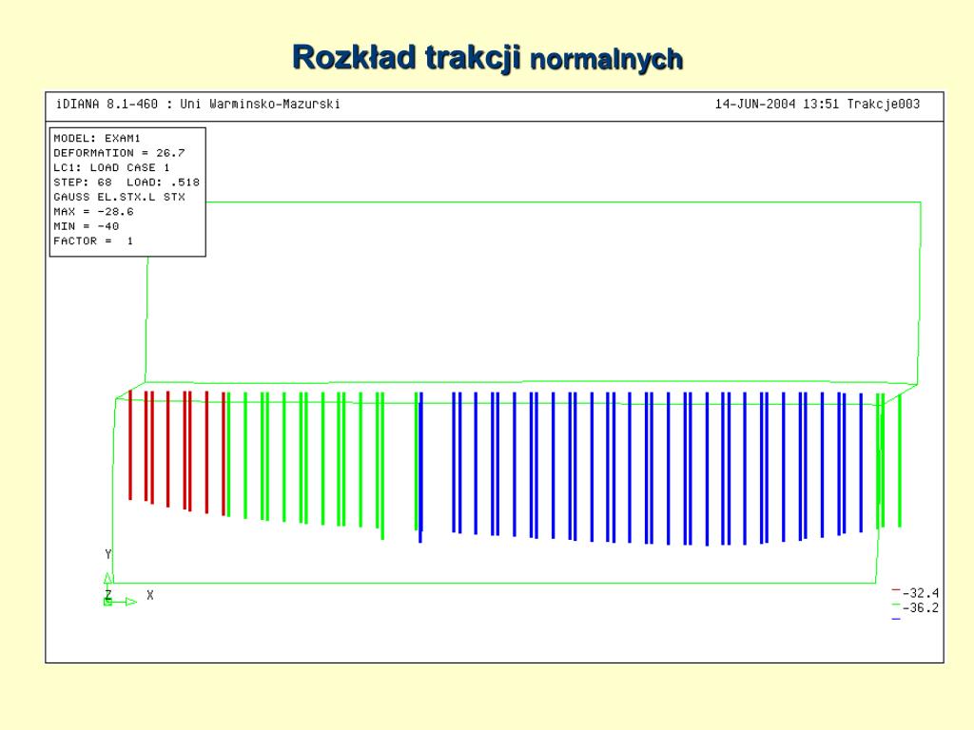Viewport: 974px width, 730px height.
Task: Click the slide title 'Rozkład trakcji normalnych'
Action: click(x=488, y=58)
